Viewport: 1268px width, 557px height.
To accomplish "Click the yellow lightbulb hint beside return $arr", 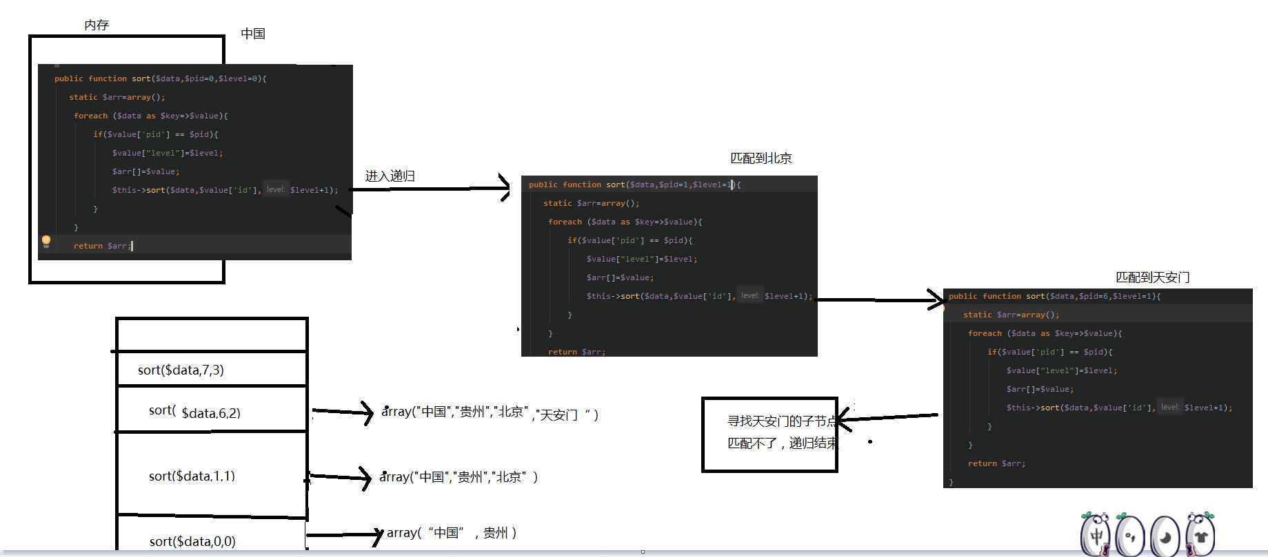I will coord(46,241).
